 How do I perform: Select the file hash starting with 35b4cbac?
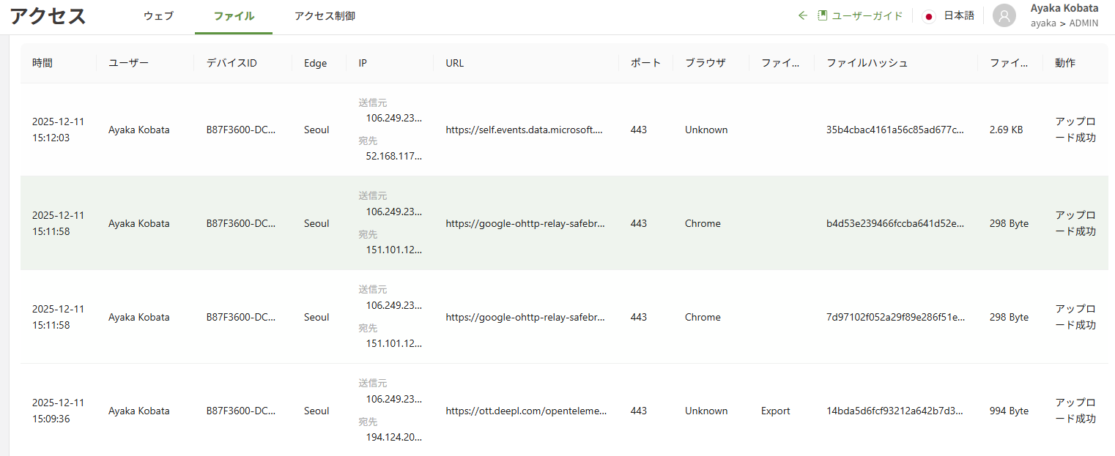(x=894, y=130)
